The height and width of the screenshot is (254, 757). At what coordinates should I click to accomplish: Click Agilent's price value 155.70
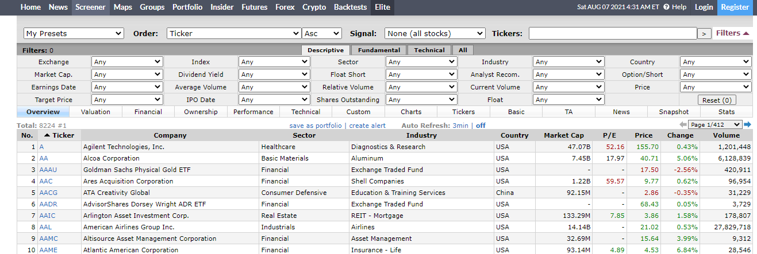pos(647,147)
